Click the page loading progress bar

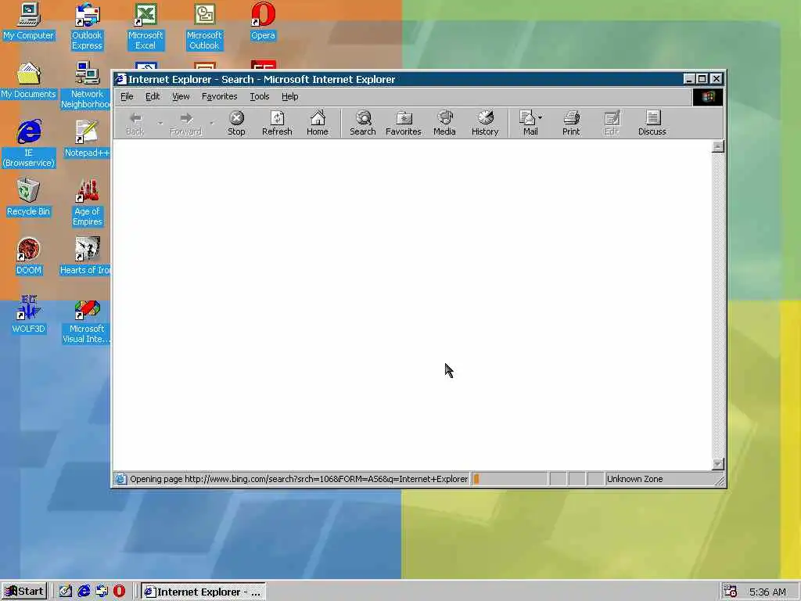[x=508, y=479]
